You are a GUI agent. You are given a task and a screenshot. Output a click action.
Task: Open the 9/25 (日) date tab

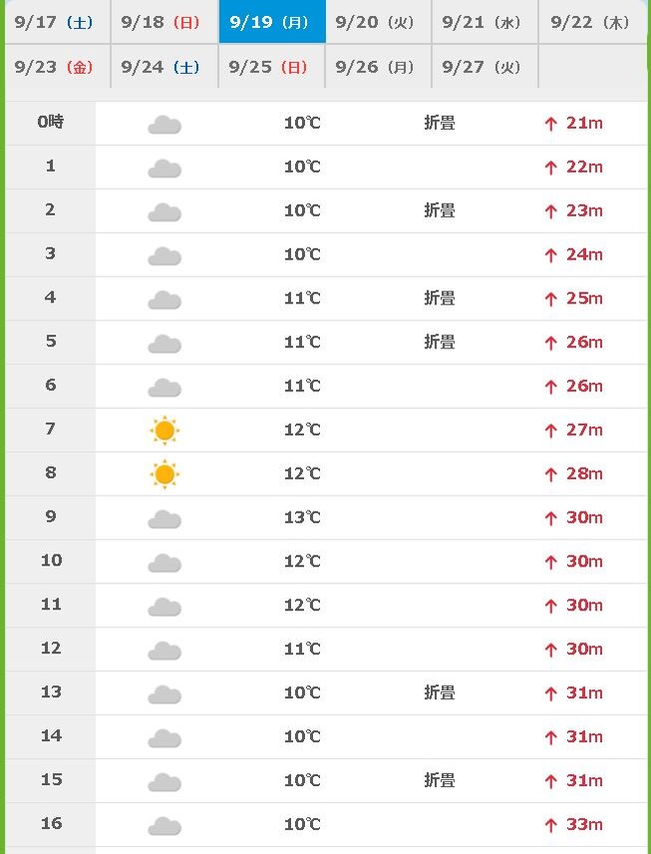coord(271,67)
